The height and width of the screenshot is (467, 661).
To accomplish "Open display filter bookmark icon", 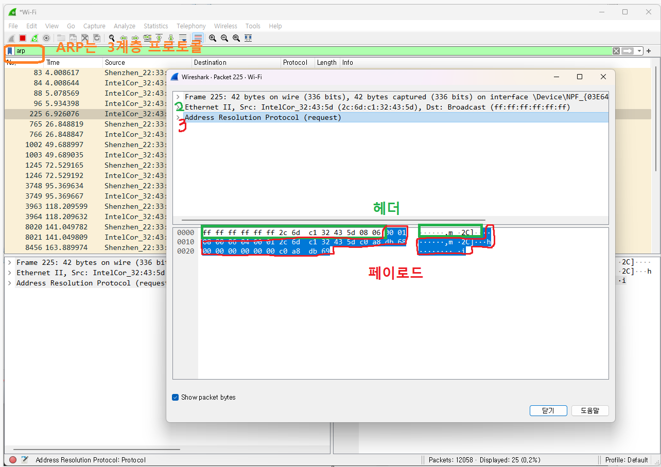I will 10,51.
